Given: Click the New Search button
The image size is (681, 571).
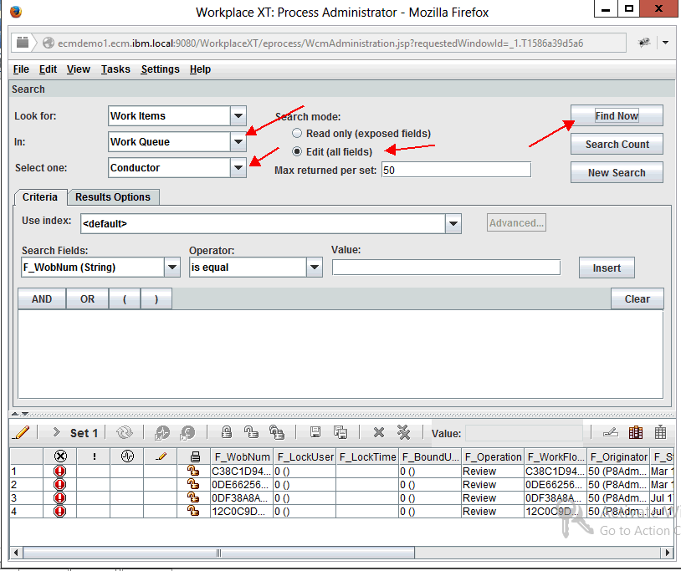Looking at the screenshot, I should 617,173.
